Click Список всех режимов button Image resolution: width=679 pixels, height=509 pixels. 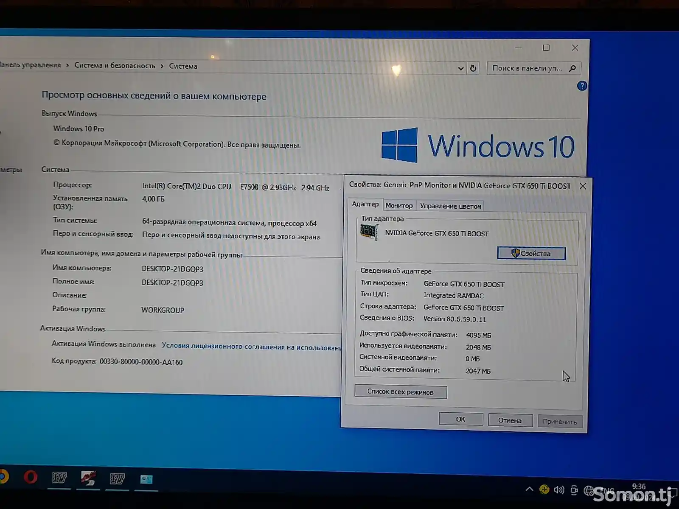[x=400, y=392]
